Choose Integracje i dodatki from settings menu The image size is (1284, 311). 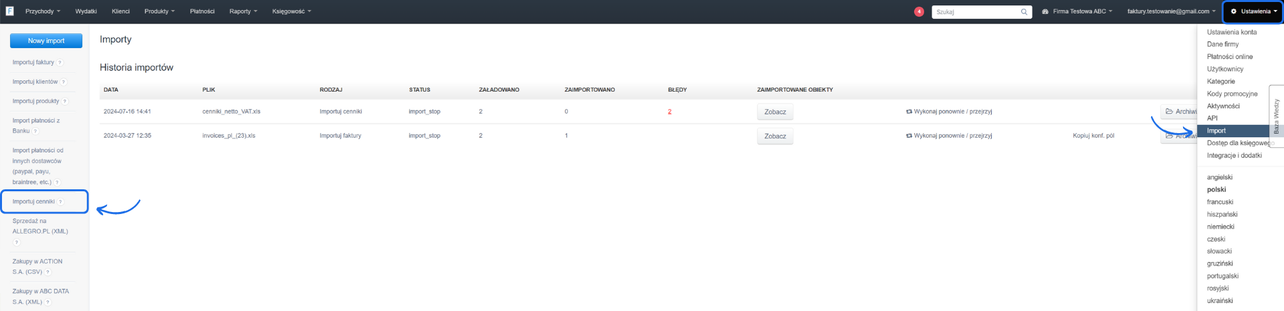click(x=1234, y=156)
